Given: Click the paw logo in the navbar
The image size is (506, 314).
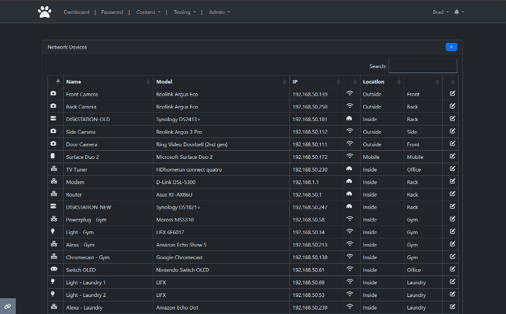Looking at the screenshot, I should pyautogui.click(x=44, y=12).
